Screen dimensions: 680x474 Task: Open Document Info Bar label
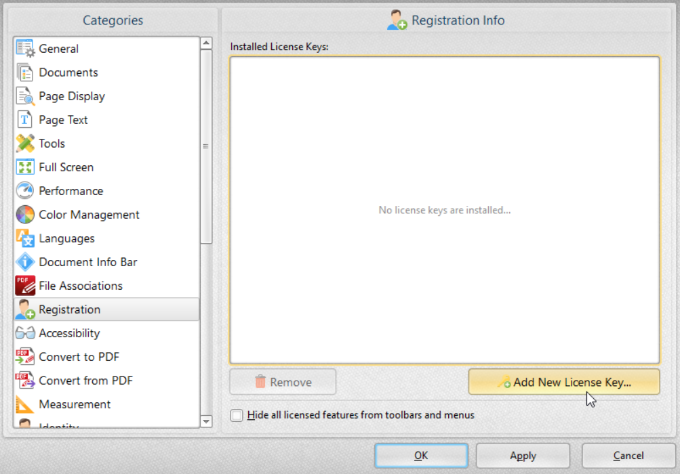click(88, 262)
